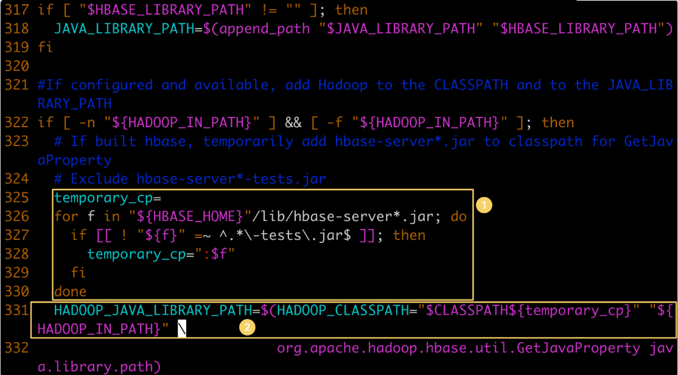Click comment '# Exclude hbase-server*-tests.jar'

tap(190, 179)
